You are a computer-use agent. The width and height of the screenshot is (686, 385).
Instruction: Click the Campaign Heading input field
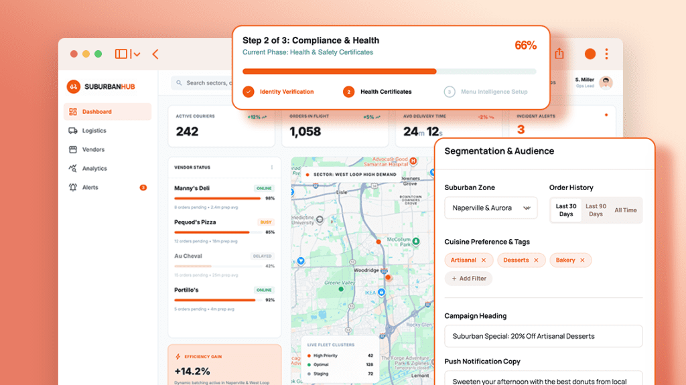(543, 336)
